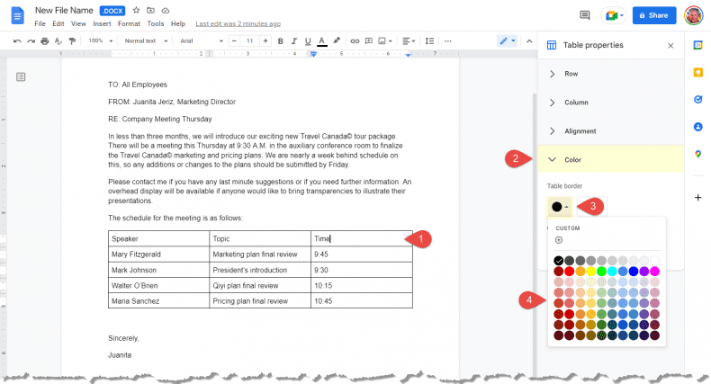Image resolution: width=711 pixels, height=384 pixels.
Task: Open the 'Last edit was 2 minutes ago' link
Action: [x=238, y=23]
